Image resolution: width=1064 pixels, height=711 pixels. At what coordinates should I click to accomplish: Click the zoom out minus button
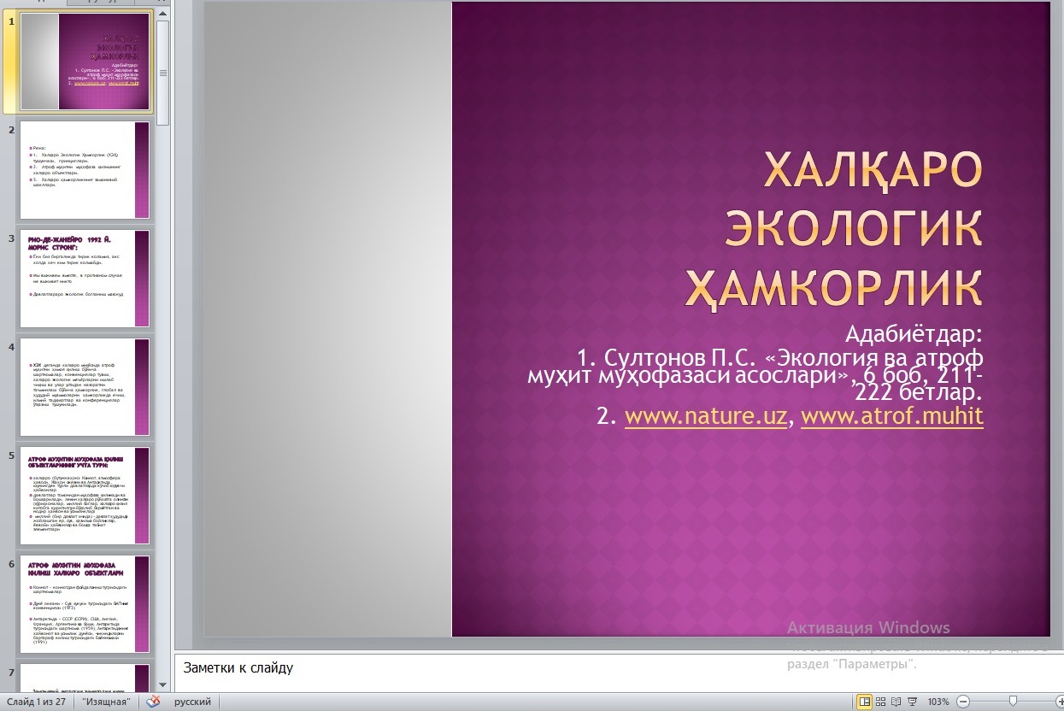963,702
